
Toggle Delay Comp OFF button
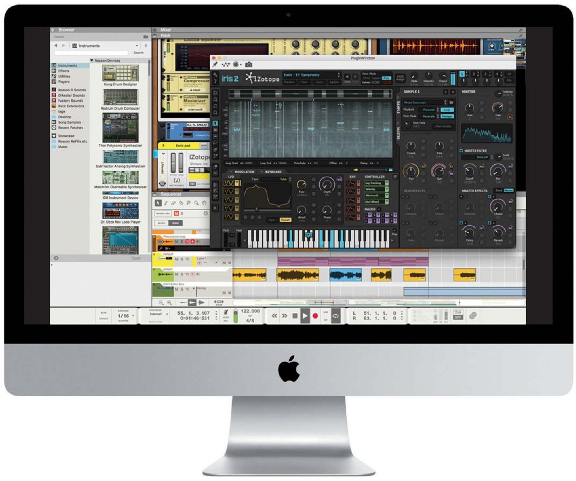458,317
